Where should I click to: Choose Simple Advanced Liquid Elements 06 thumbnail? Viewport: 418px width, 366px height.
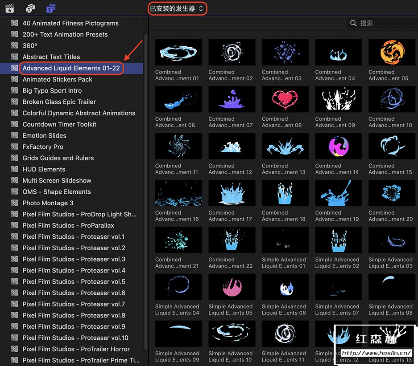point(285,287)
